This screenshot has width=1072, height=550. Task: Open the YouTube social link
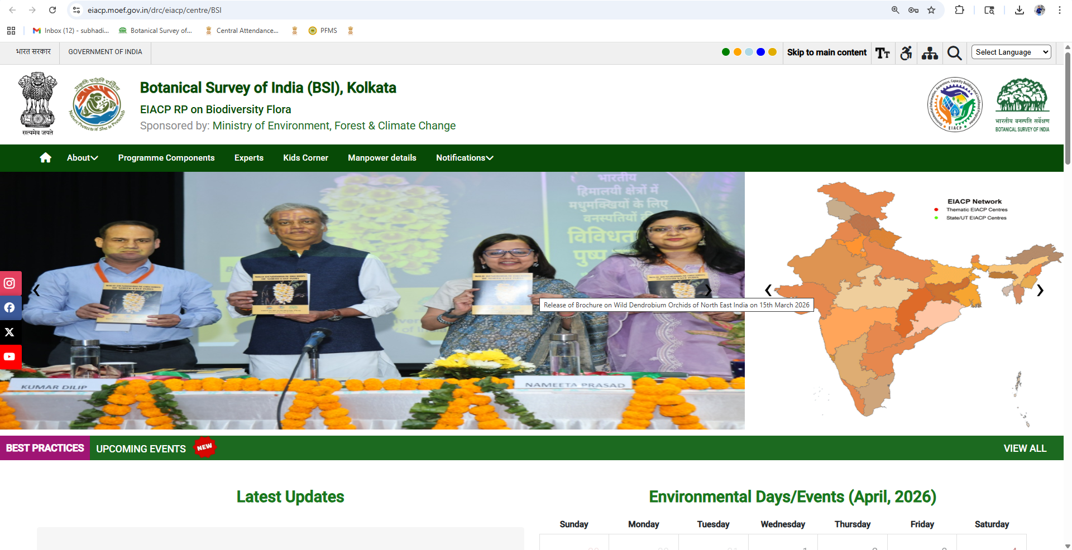[10, 357]
